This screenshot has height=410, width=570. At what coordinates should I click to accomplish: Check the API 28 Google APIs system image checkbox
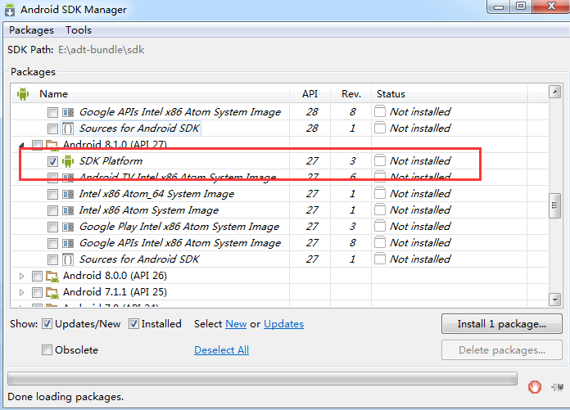[52, 112]
